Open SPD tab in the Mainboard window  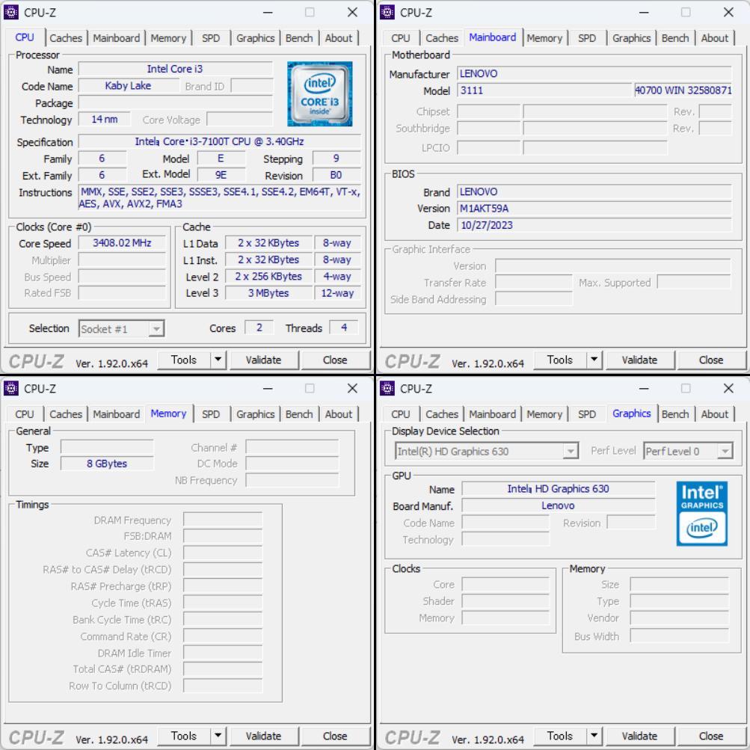tap(587, 38)
